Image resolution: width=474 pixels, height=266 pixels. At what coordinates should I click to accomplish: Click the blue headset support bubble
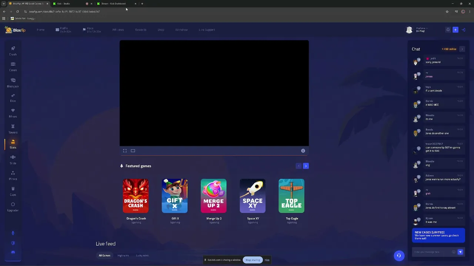click(x=399, y=256)
